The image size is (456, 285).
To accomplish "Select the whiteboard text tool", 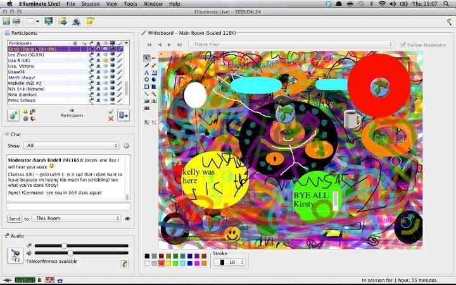I will coord(146,72).
